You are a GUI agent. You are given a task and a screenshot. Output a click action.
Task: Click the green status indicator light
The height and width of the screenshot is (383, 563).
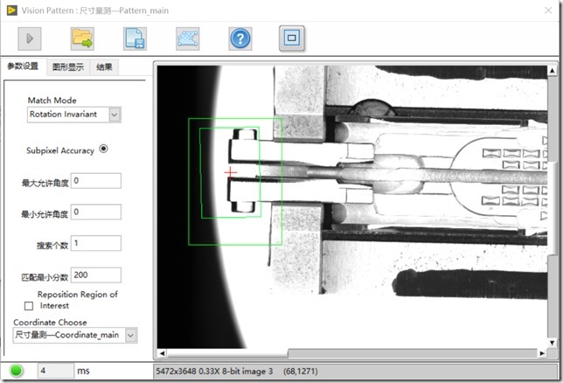(x=16, y=371)
